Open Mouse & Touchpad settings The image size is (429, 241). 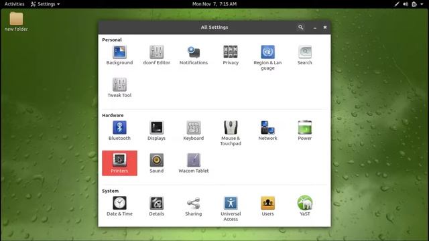click(x=231, y=133)
